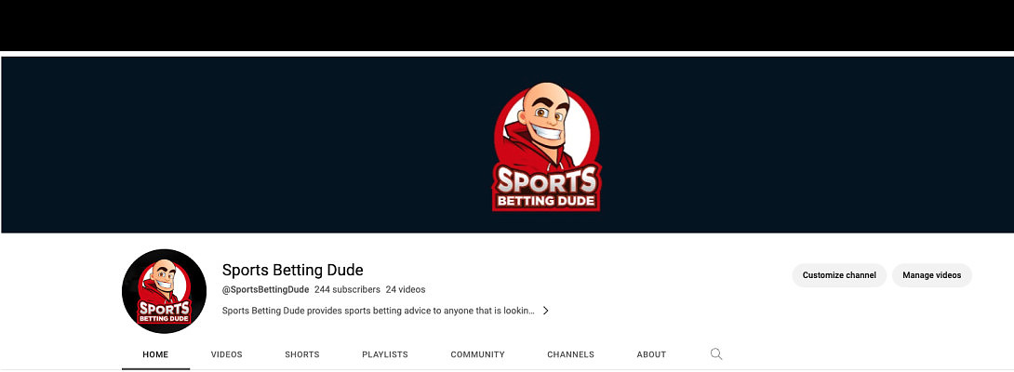Viewport: 1014px width, 372px height.
Task: Switch to the VIDEOS tab
Action: [226, 354]
